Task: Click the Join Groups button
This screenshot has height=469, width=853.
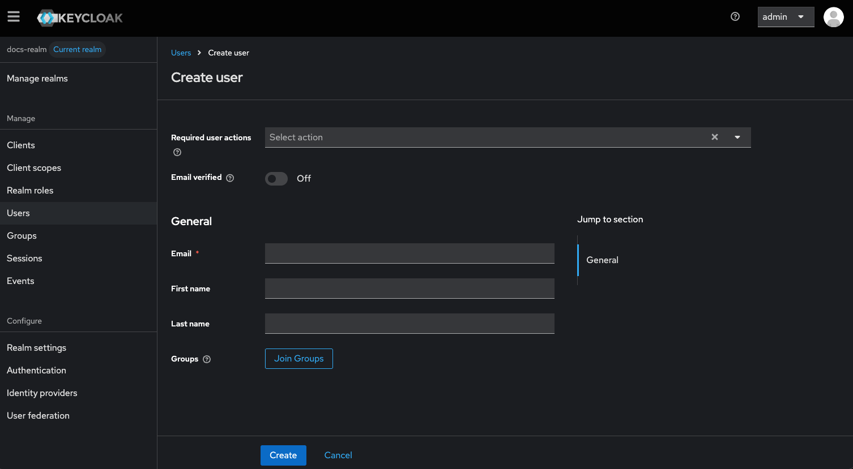Action: [298, 359]
